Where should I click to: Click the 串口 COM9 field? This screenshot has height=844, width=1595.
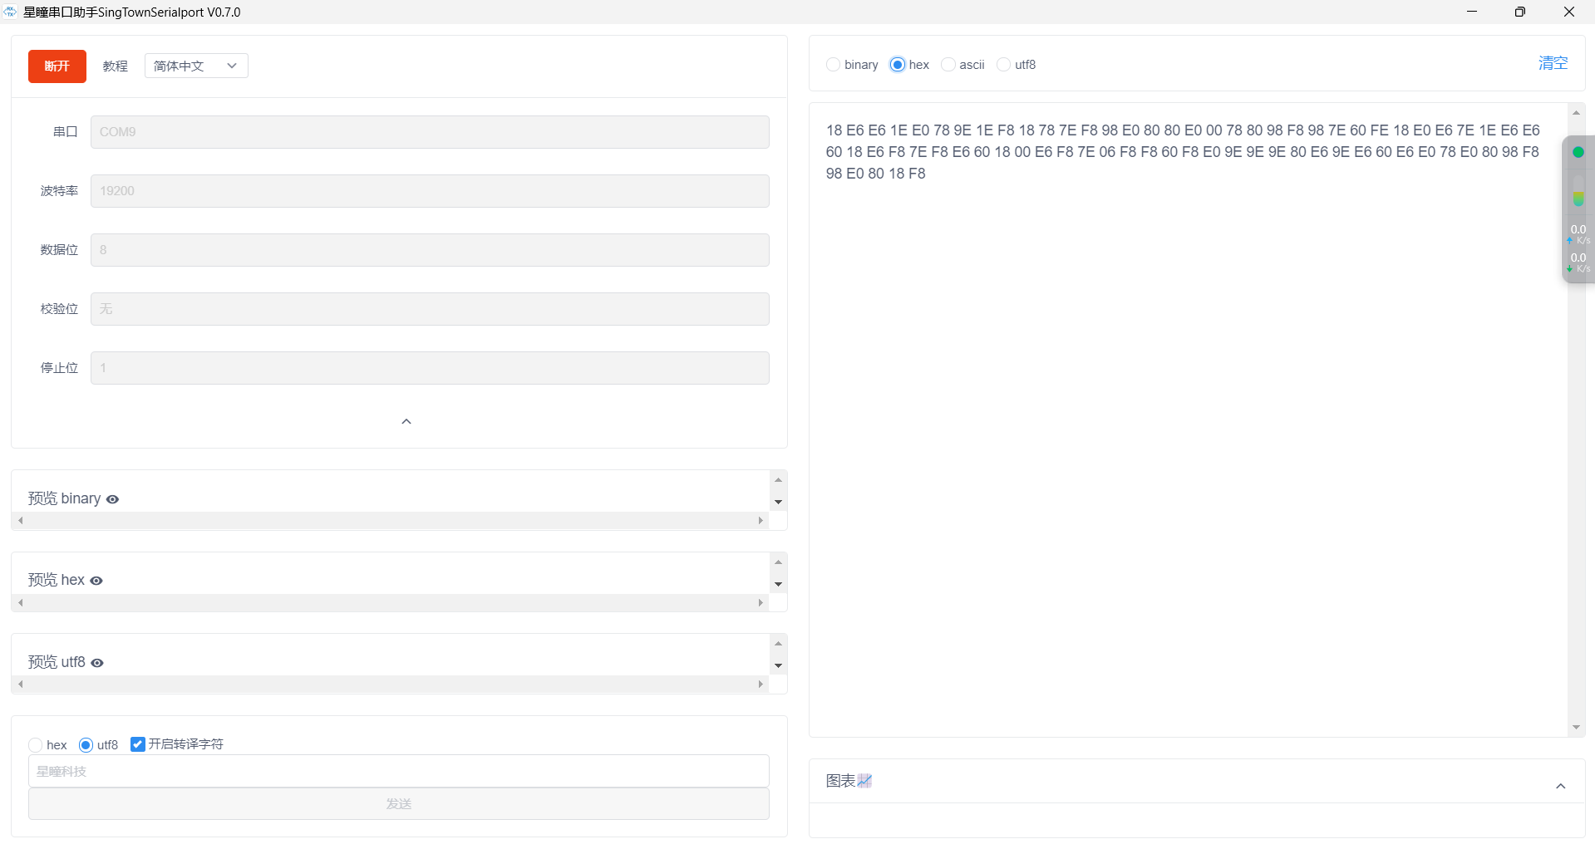click(430, 132)
